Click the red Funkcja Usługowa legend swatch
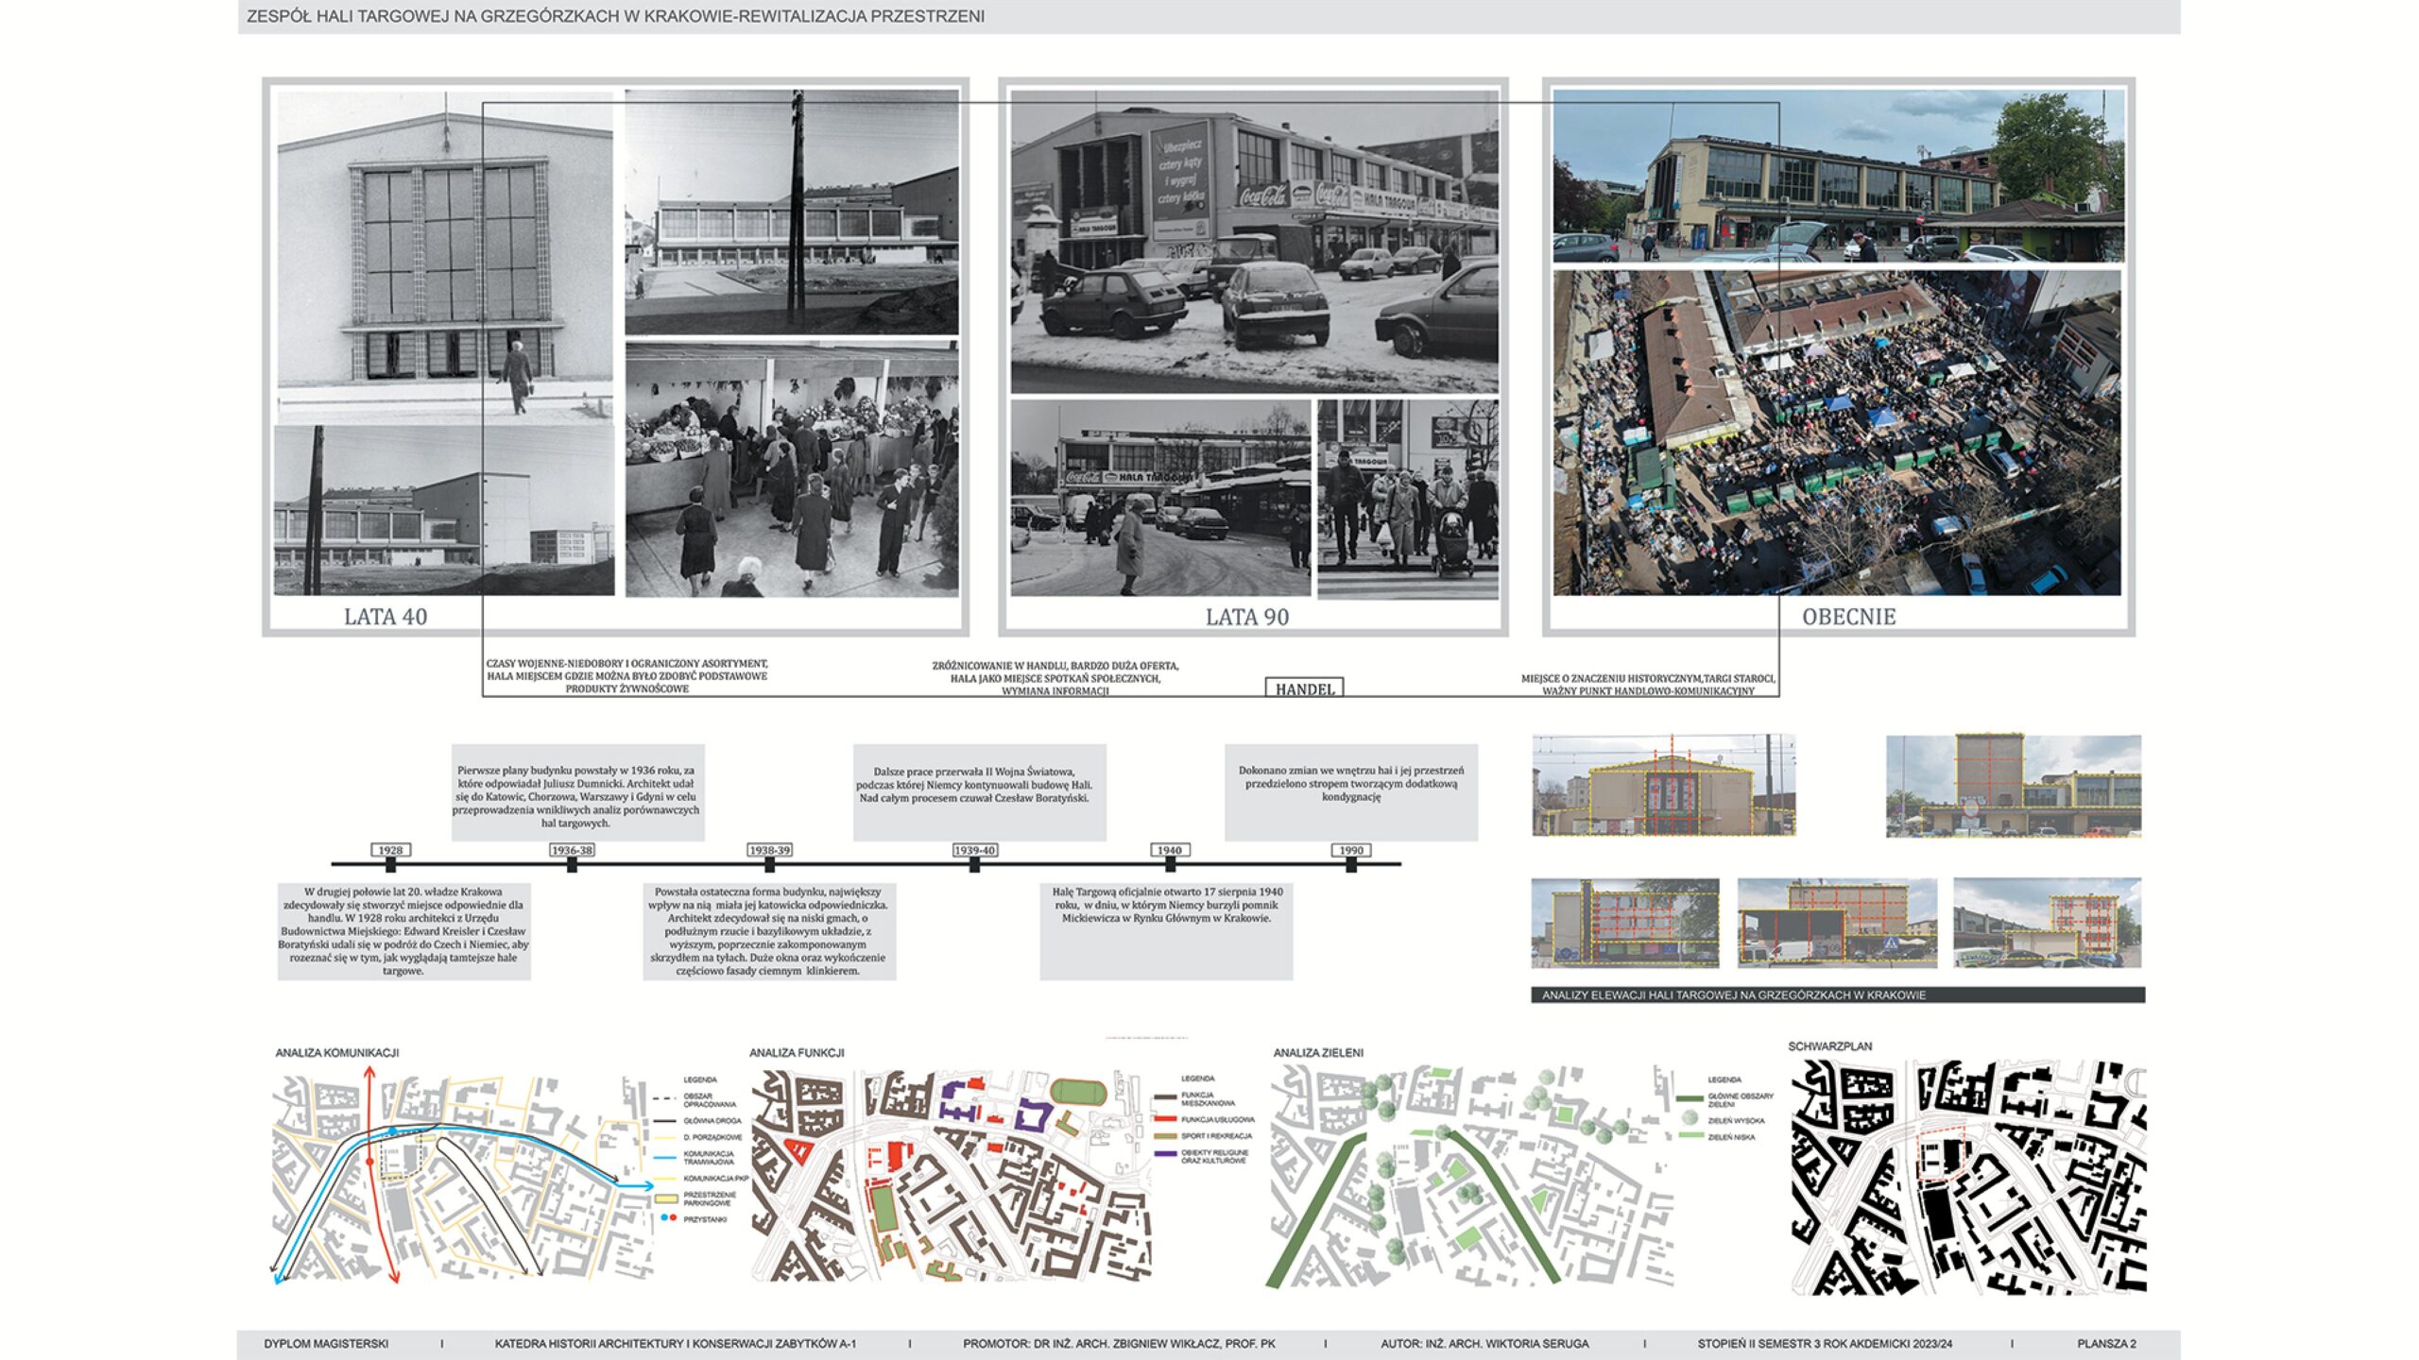Image resolution: width=2419 pixels, height=1360 pixels. (x=1164, y=1119)
